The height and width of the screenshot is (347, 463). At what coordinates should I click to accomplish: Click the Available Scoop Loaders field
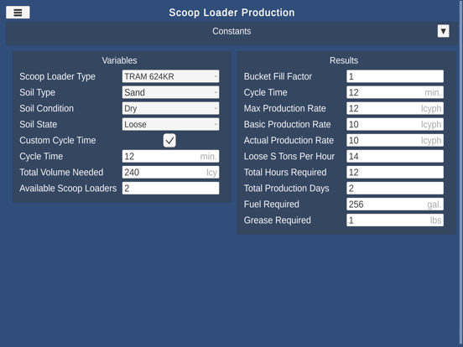(170, 188)
